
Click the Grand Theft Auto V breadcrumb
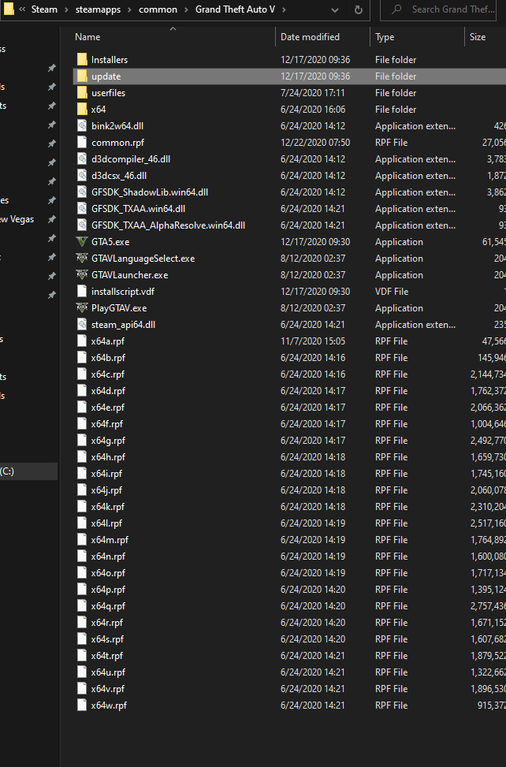235,9
